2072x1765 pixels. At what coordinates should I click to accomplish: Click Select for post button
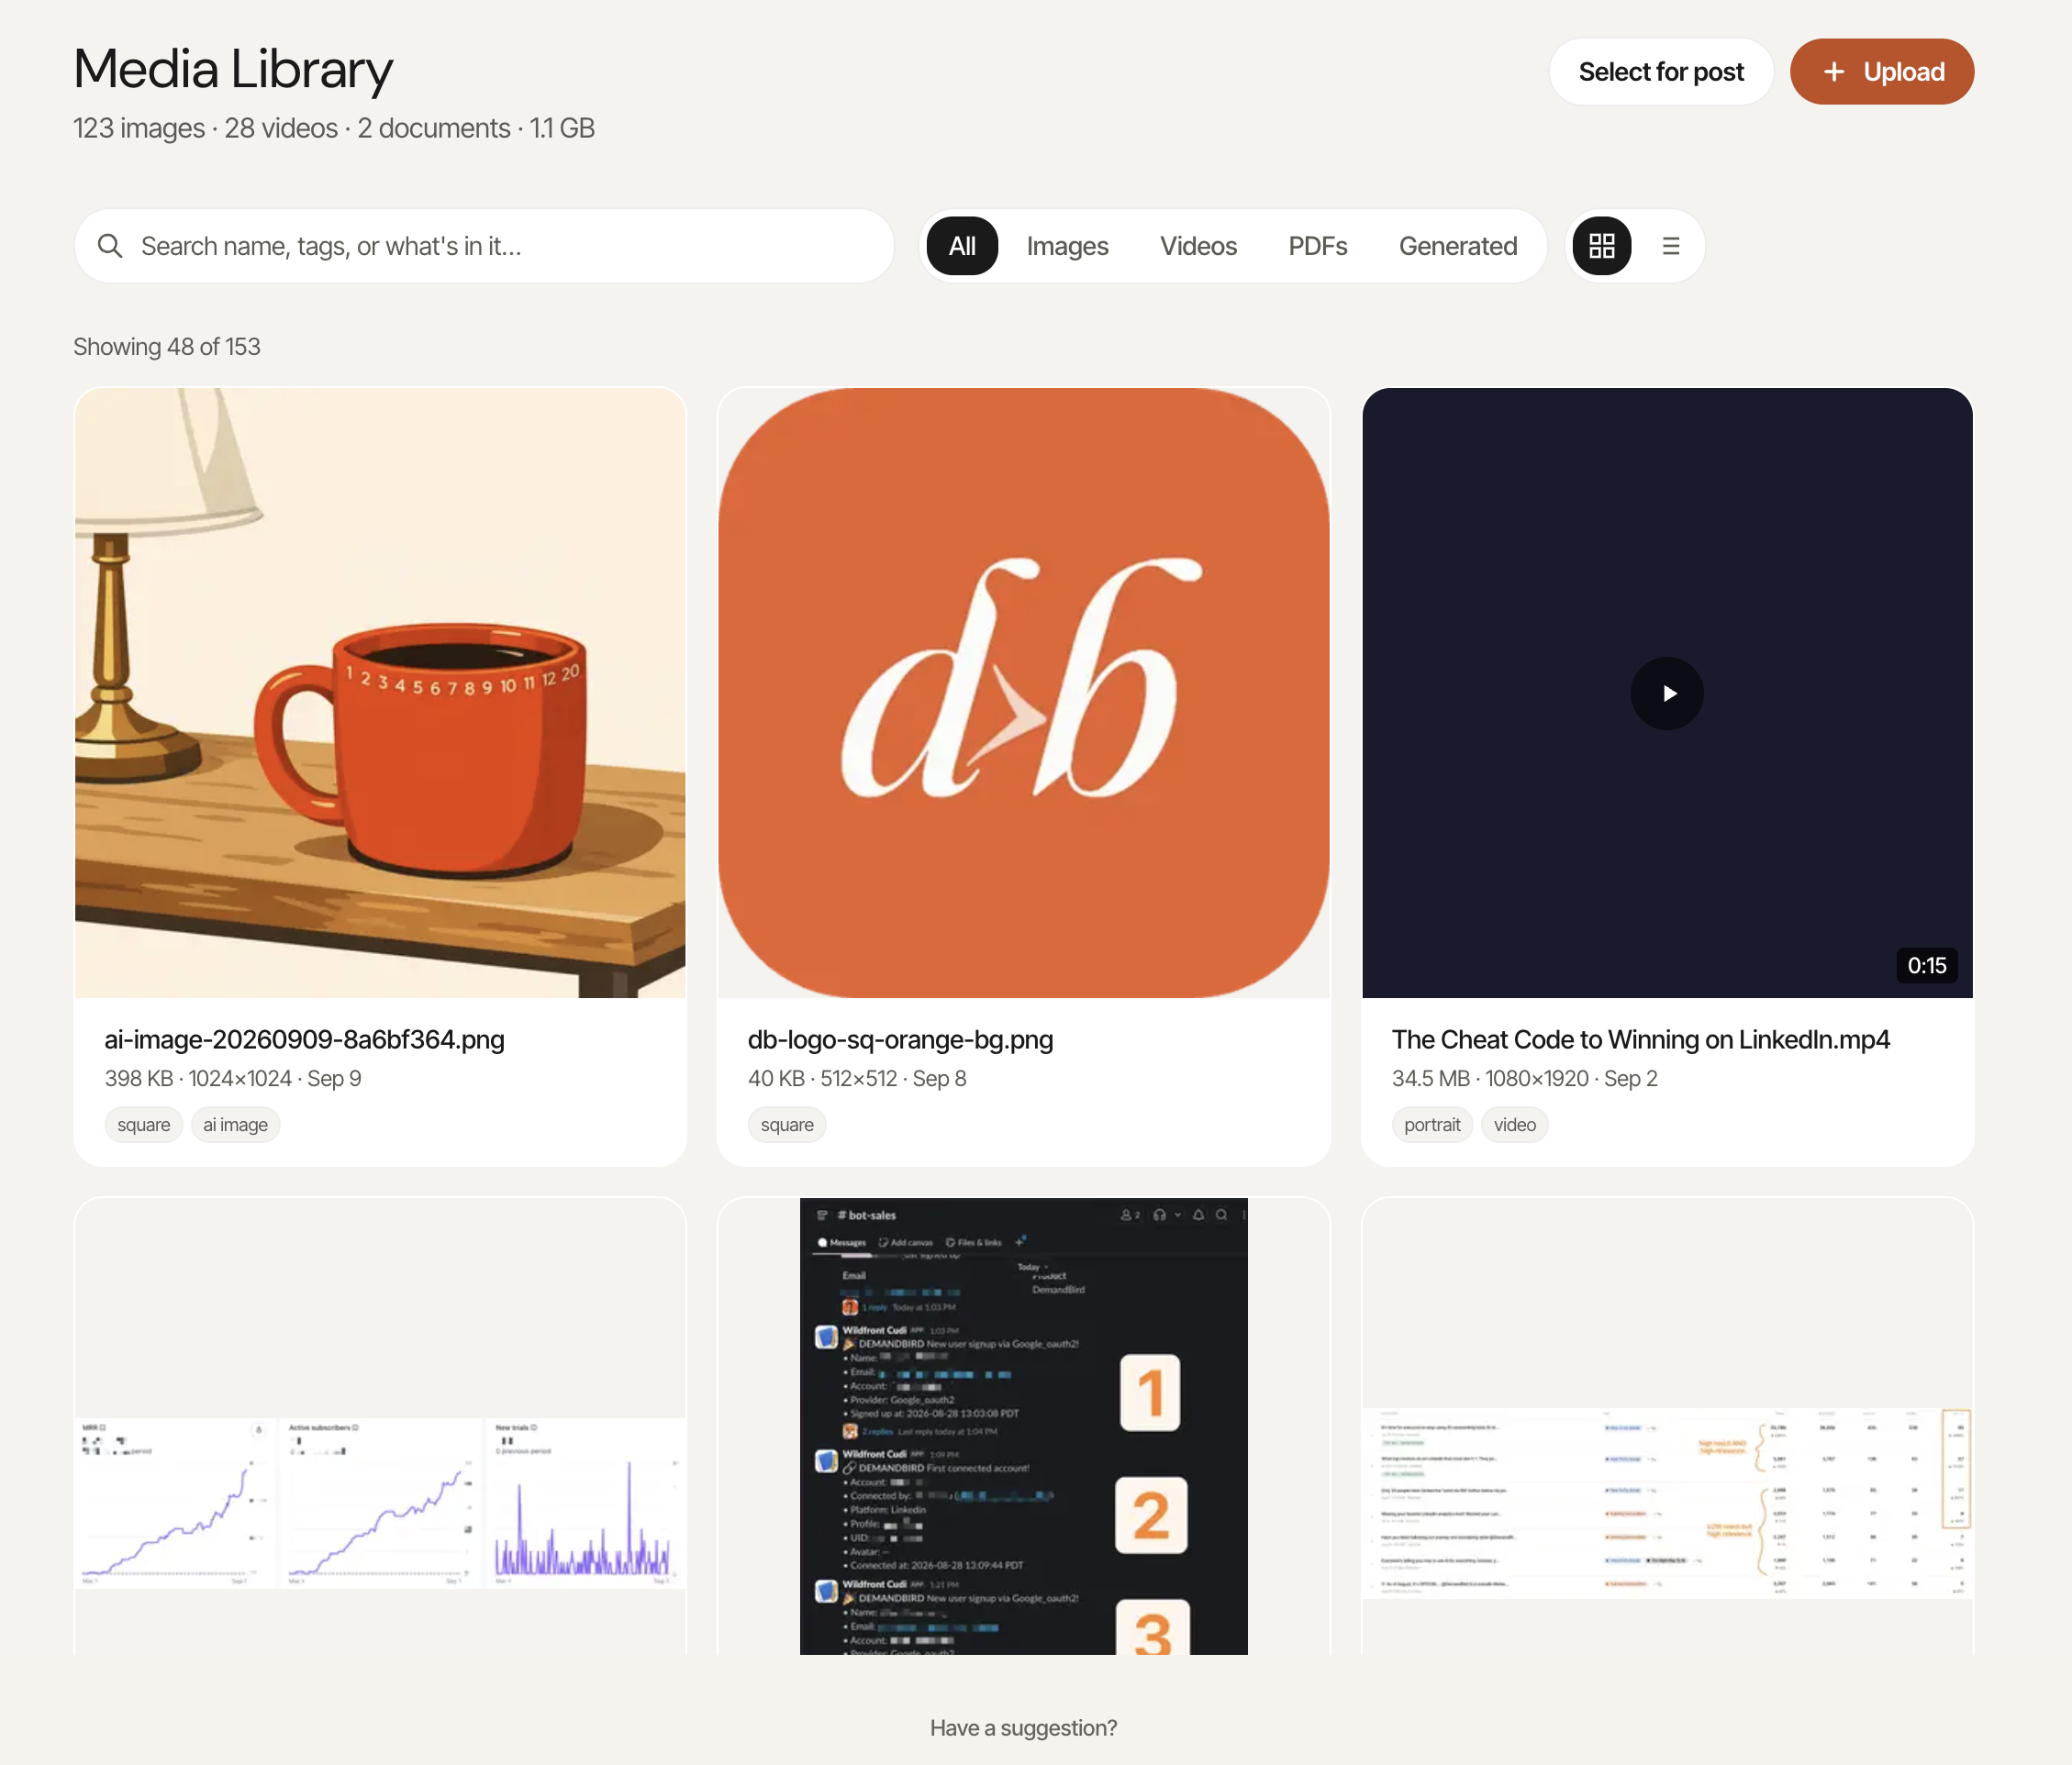pyautogui.click(x=1660, y=72)
